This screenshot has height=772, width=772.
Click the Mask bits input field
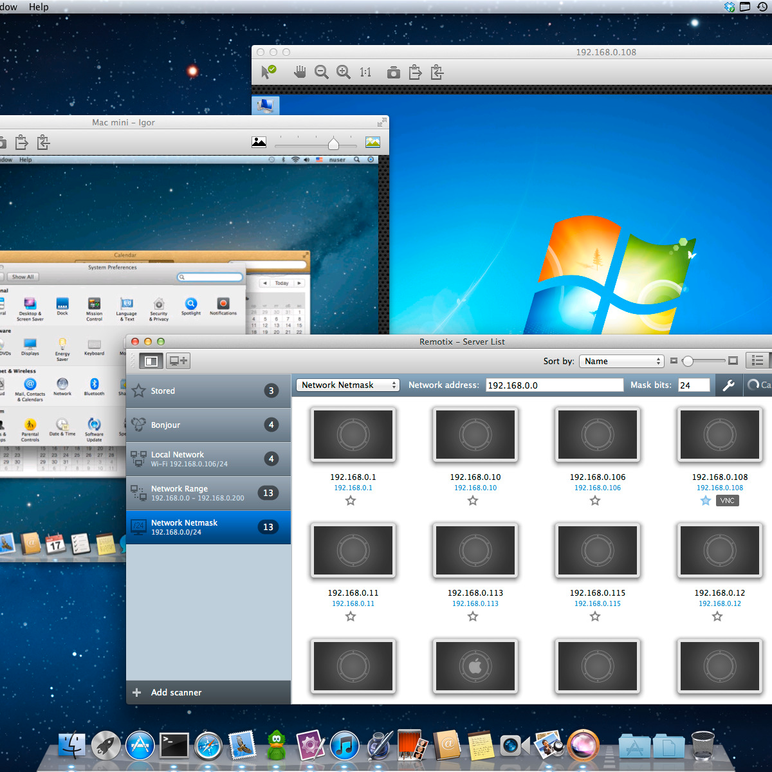pyautogui.click(x=694, y=385)
